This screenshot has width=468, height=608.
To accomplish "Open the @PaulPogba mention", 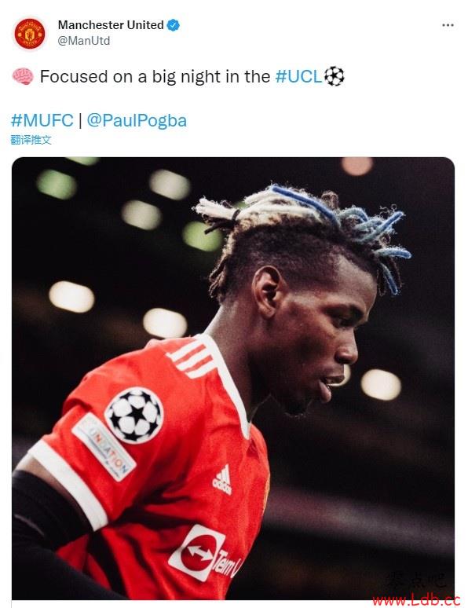I will (137, 121).
